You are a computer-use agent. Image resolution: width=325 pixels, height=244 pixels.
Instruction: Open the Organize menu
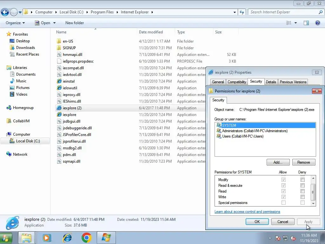tap(15, 23)
